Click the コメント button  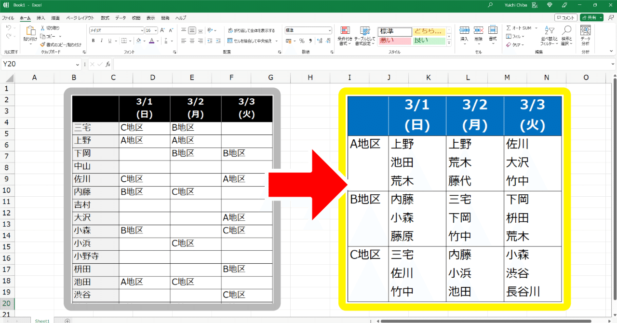tap(565, 17)
